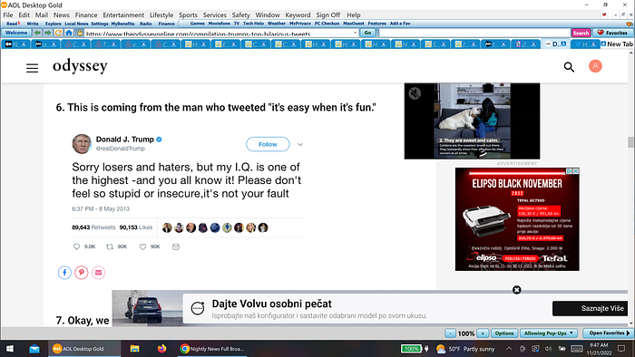Click the Add a Fav toolbar item
The height and width of the screenshot is (357, 635).
tap(400, 24)
